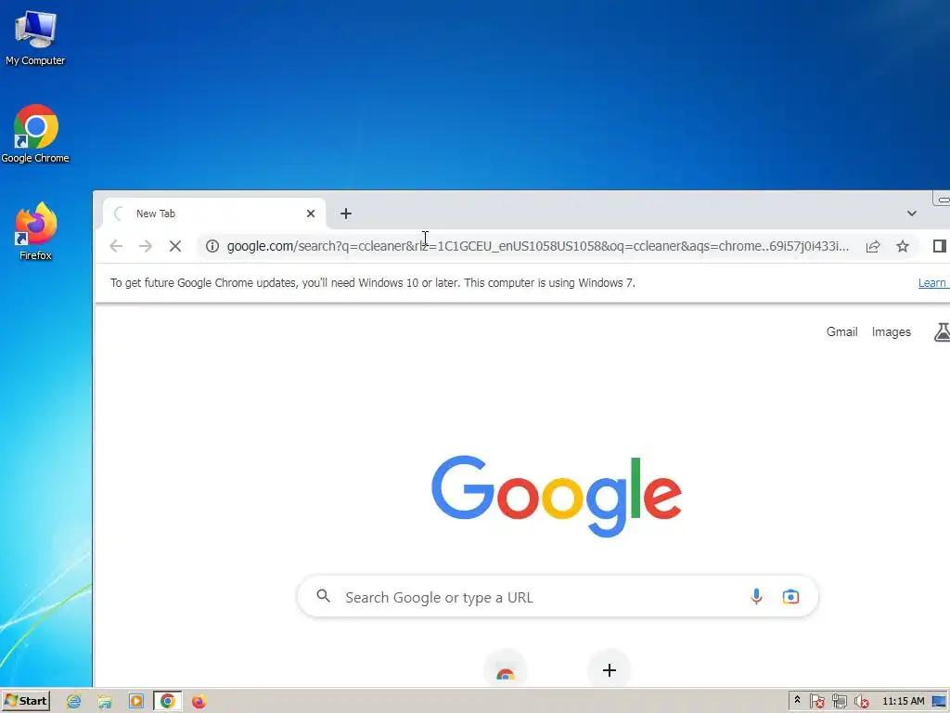Click the Google logo
This screenshot has width=950, height=713.
point(557,496)
